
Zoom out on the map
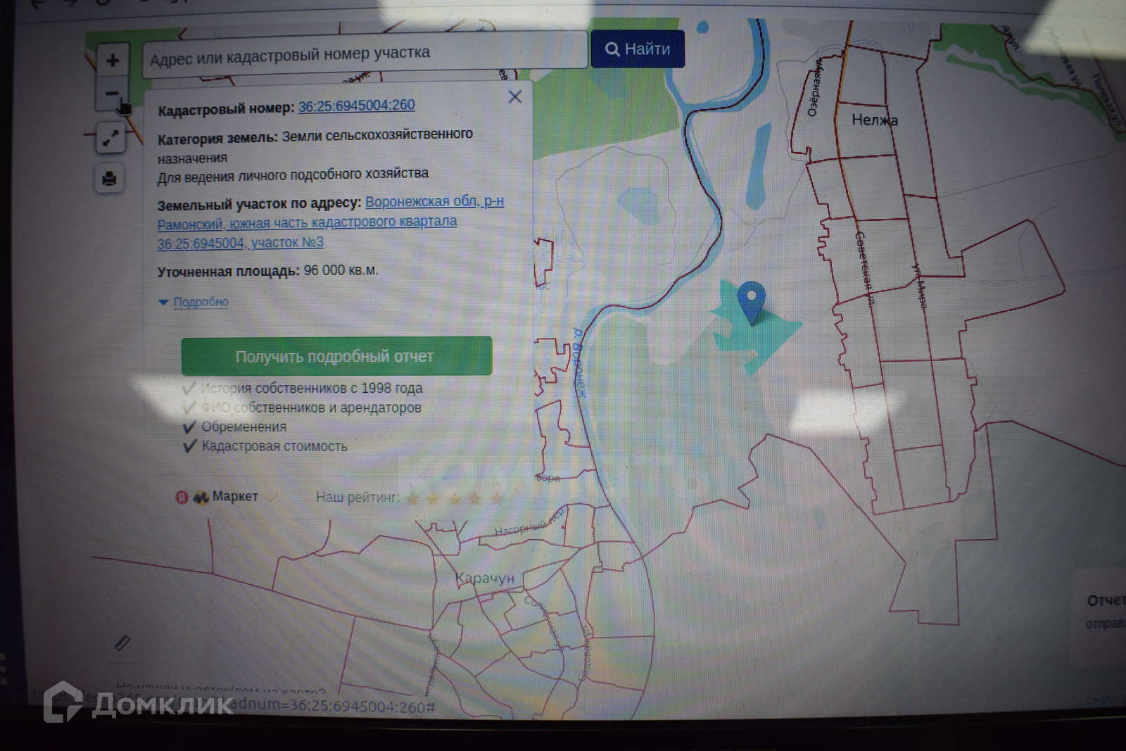(113, 94)
